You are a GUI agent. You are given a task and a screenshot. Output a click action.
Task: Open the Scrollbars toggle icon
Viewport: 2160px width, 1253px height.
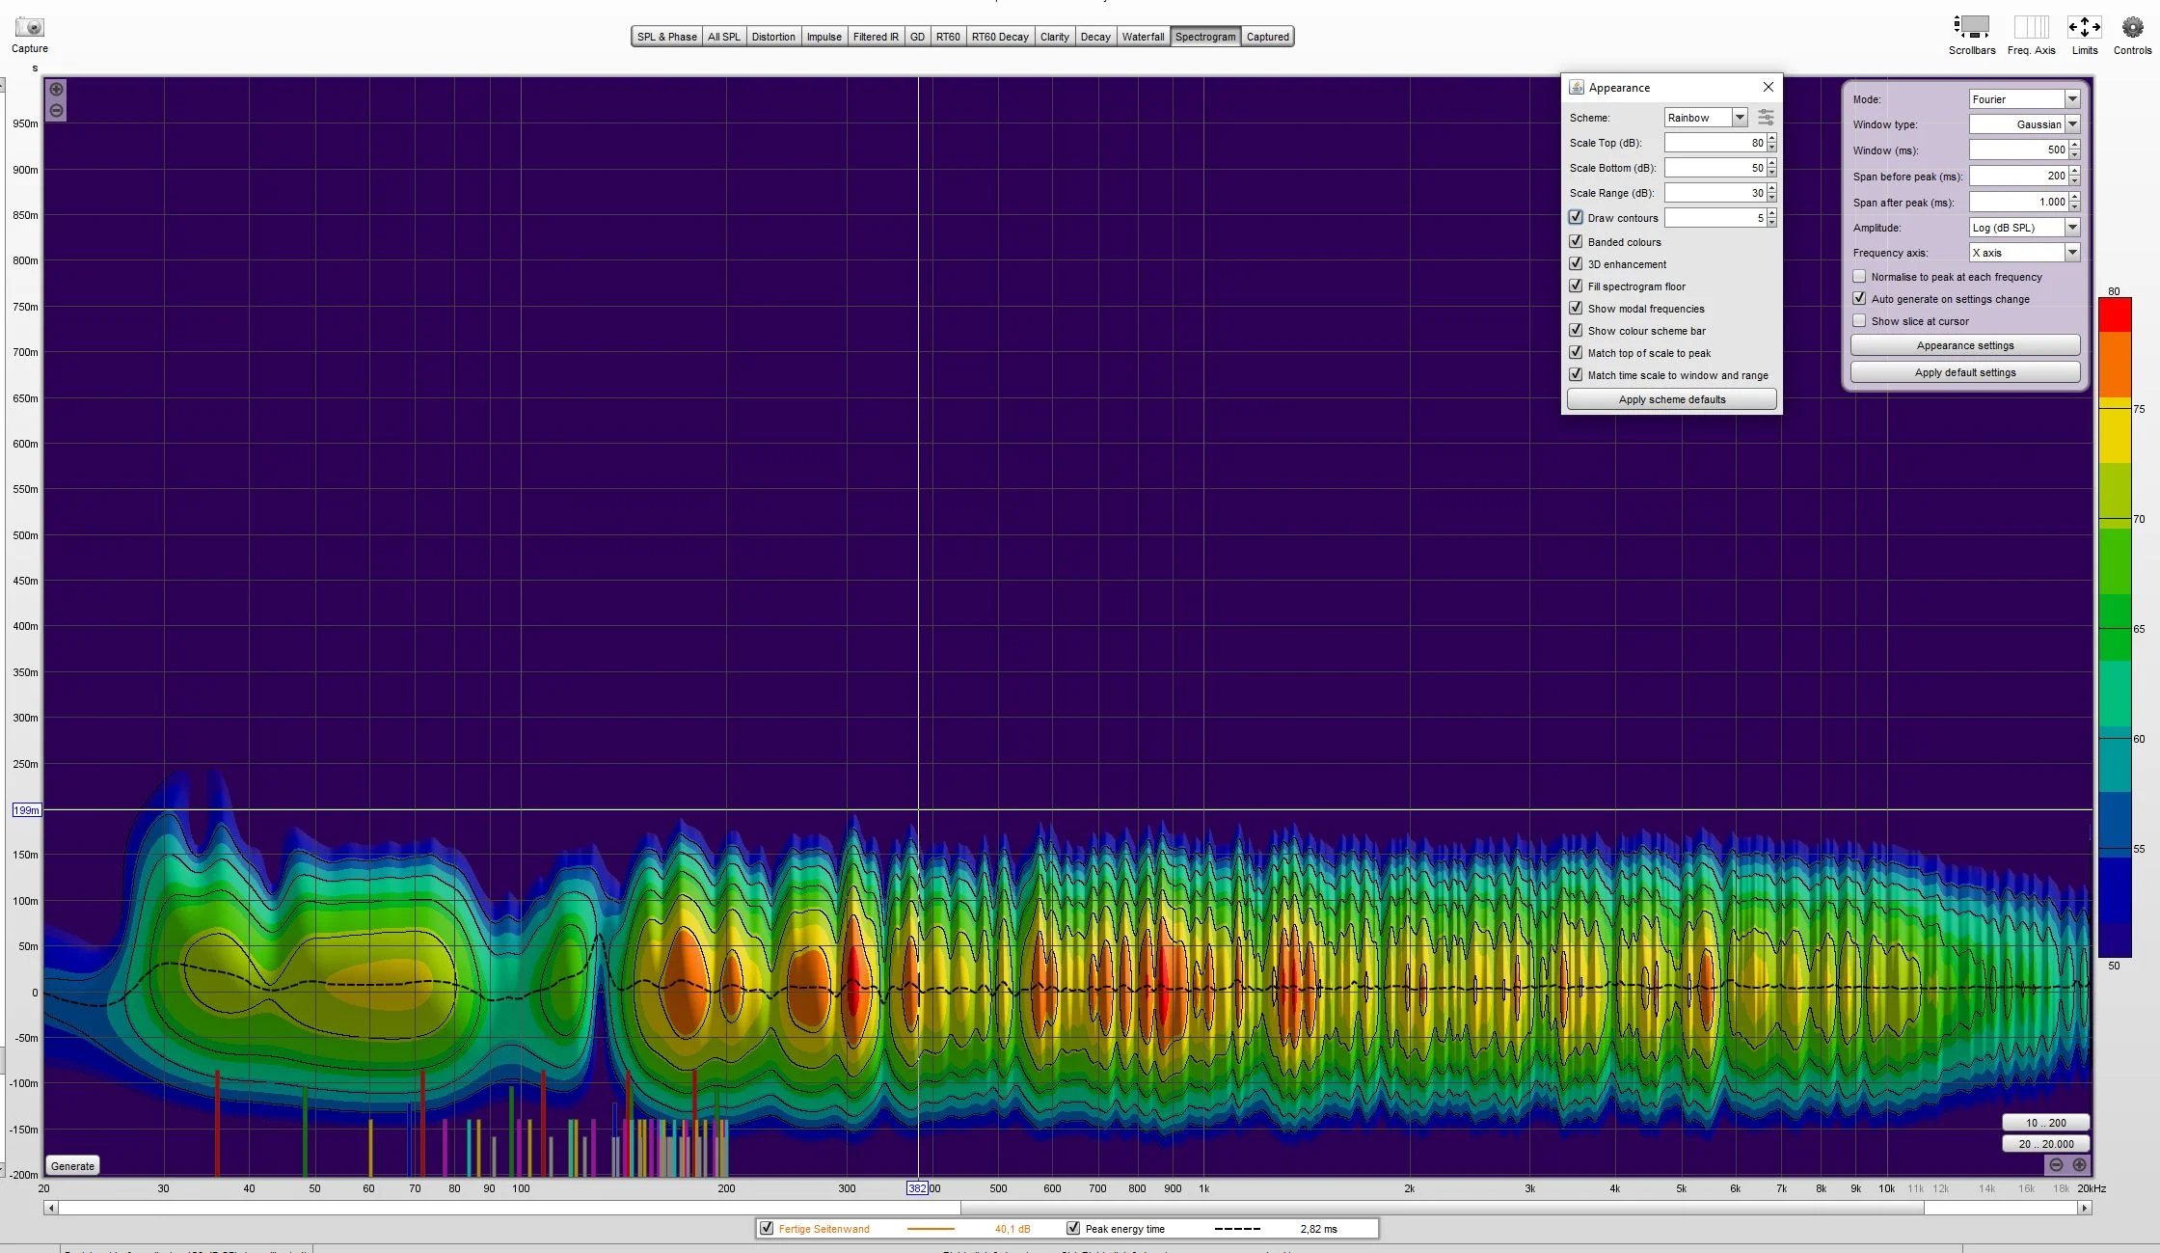click(1971, 27)
